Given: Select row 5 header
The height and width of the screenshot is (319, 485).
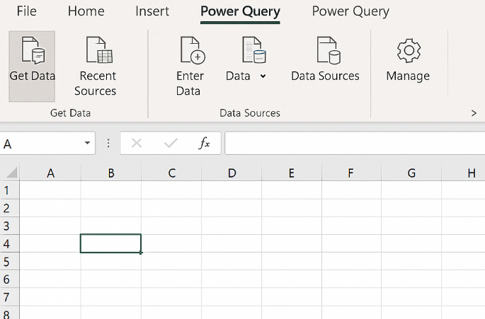Looking at the screenshot, I should point(10,262).
